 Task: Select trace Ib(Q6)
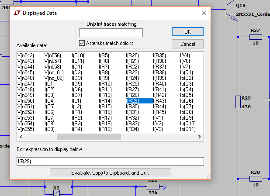point(186,101)
